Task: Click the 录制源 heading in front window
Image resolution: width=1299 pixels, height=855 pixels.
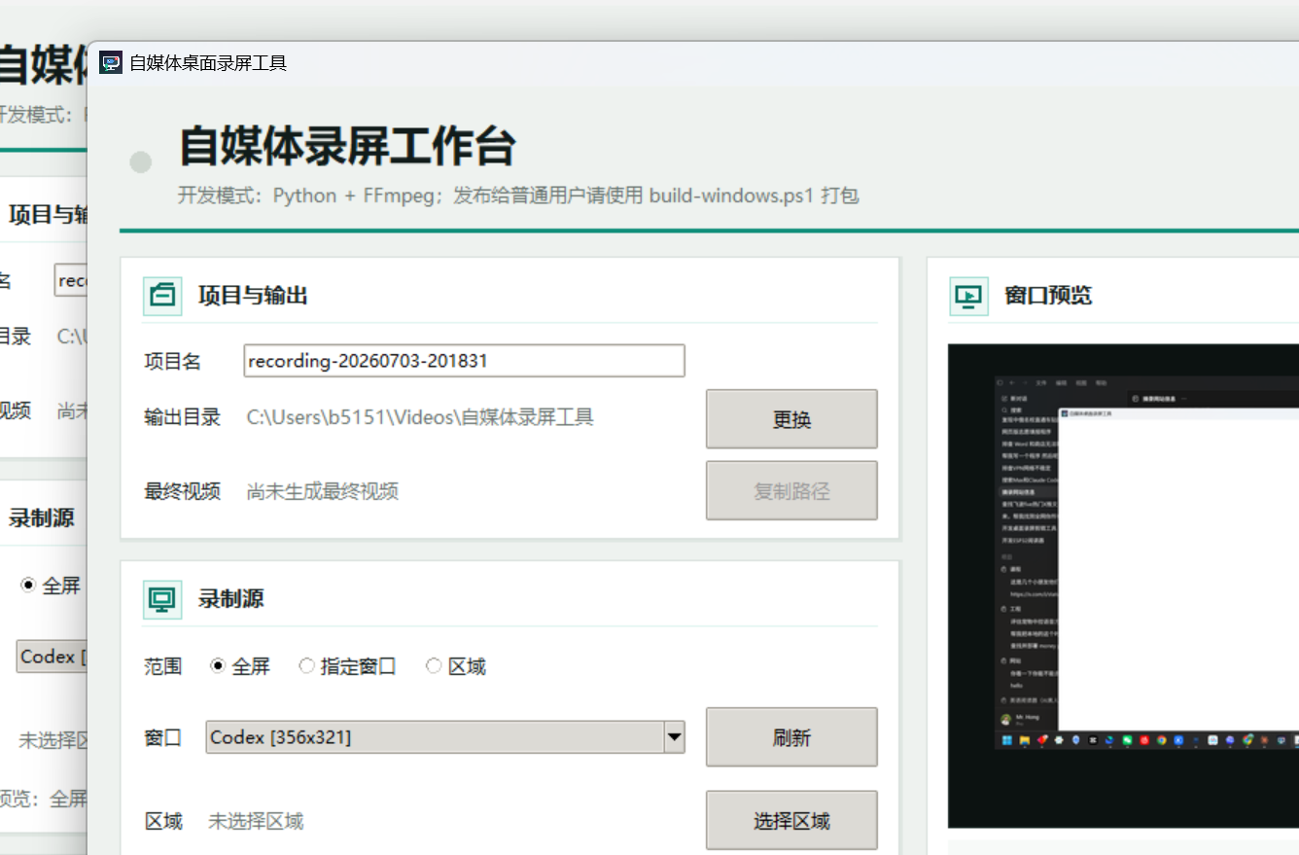Action: click(230, 599)
